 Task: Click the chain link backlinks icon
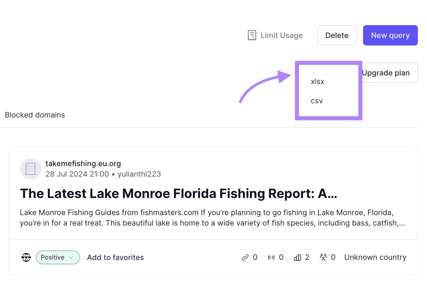[245, 257]
